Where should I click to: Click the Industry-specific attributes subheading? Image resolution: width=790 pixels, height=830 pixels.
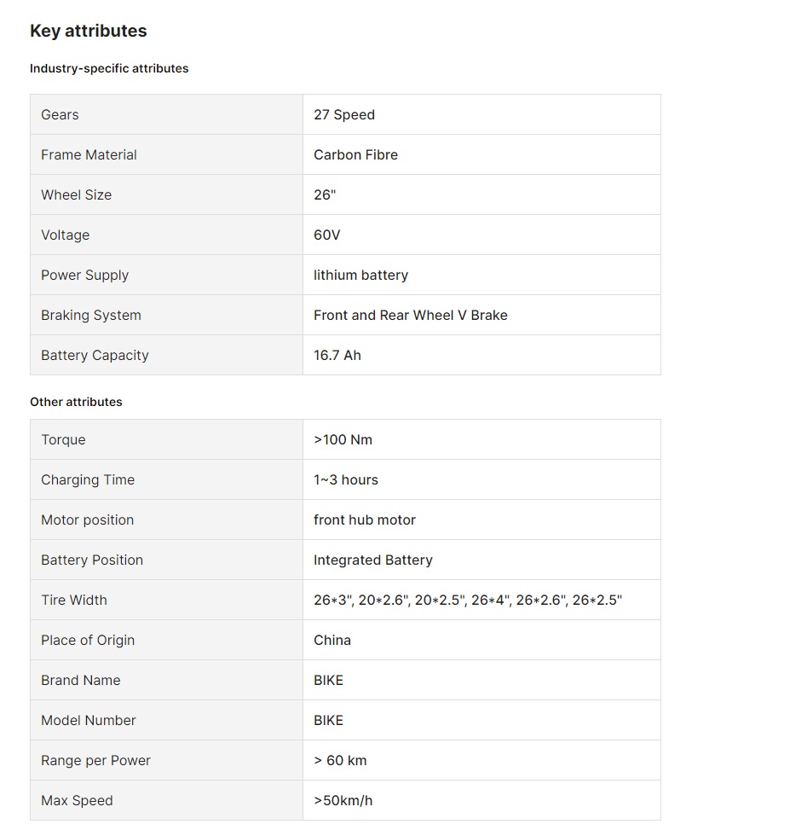pos(109,68)
